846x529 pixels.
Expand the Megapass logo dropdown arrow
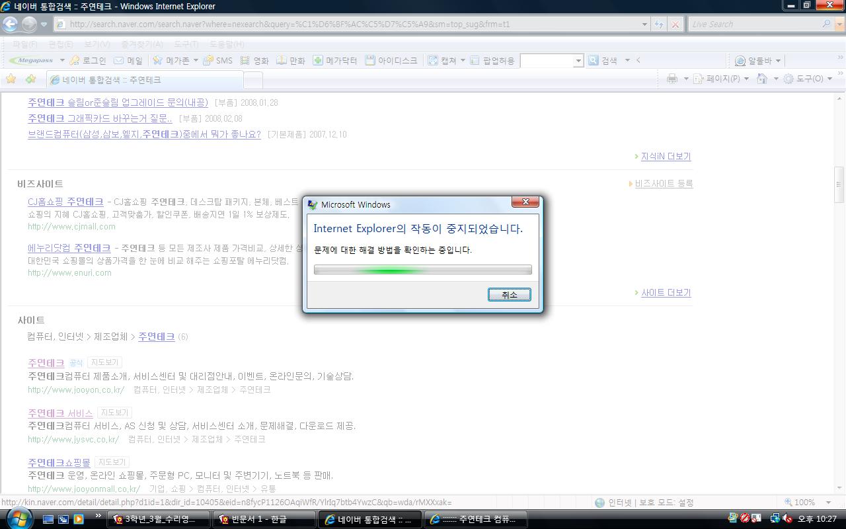point(62,60)
